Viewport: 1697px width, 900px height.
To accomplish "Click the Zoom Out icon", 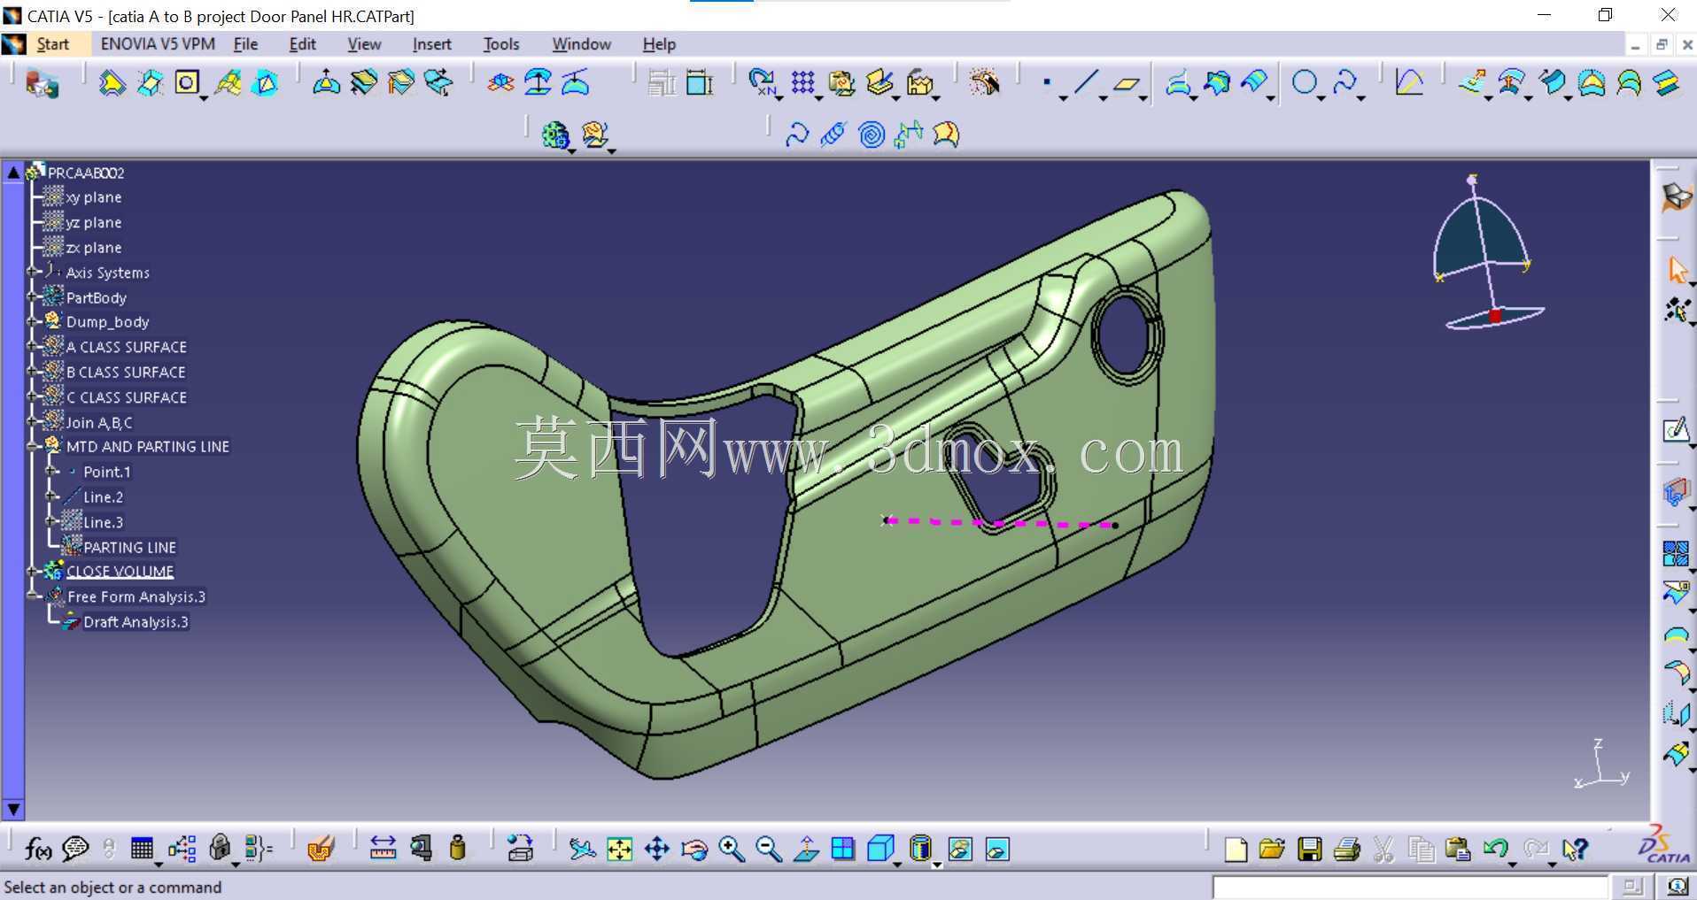I will coord(769,850).
